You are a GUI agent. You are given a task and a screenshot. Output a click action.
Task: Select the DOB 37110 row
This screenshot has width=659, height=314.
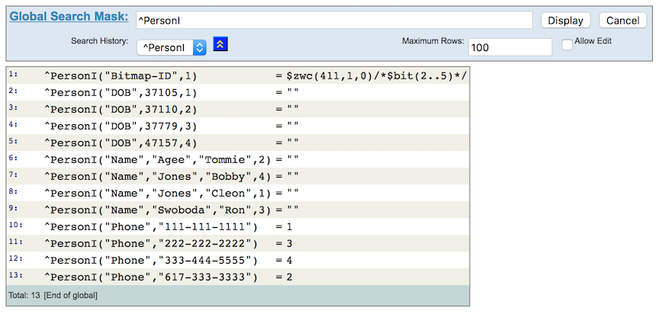(238, 109)
